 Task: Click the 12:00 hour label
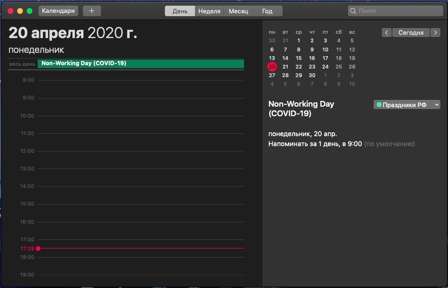pyautogui.click(x=27, y=151)
